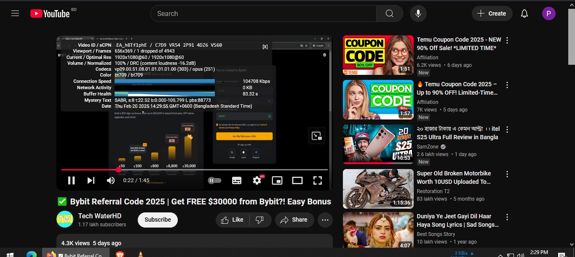The width and height of the screenshot is (575, 257).
Task: Toggle the autoplay switch
Action: tap(214, 180)
